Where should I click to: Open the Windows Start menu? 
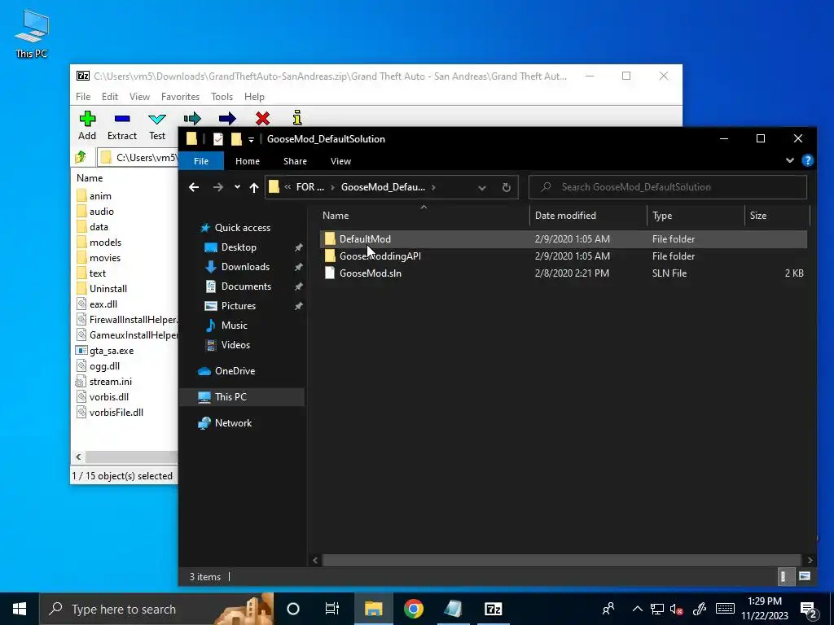tap(20, 609)
